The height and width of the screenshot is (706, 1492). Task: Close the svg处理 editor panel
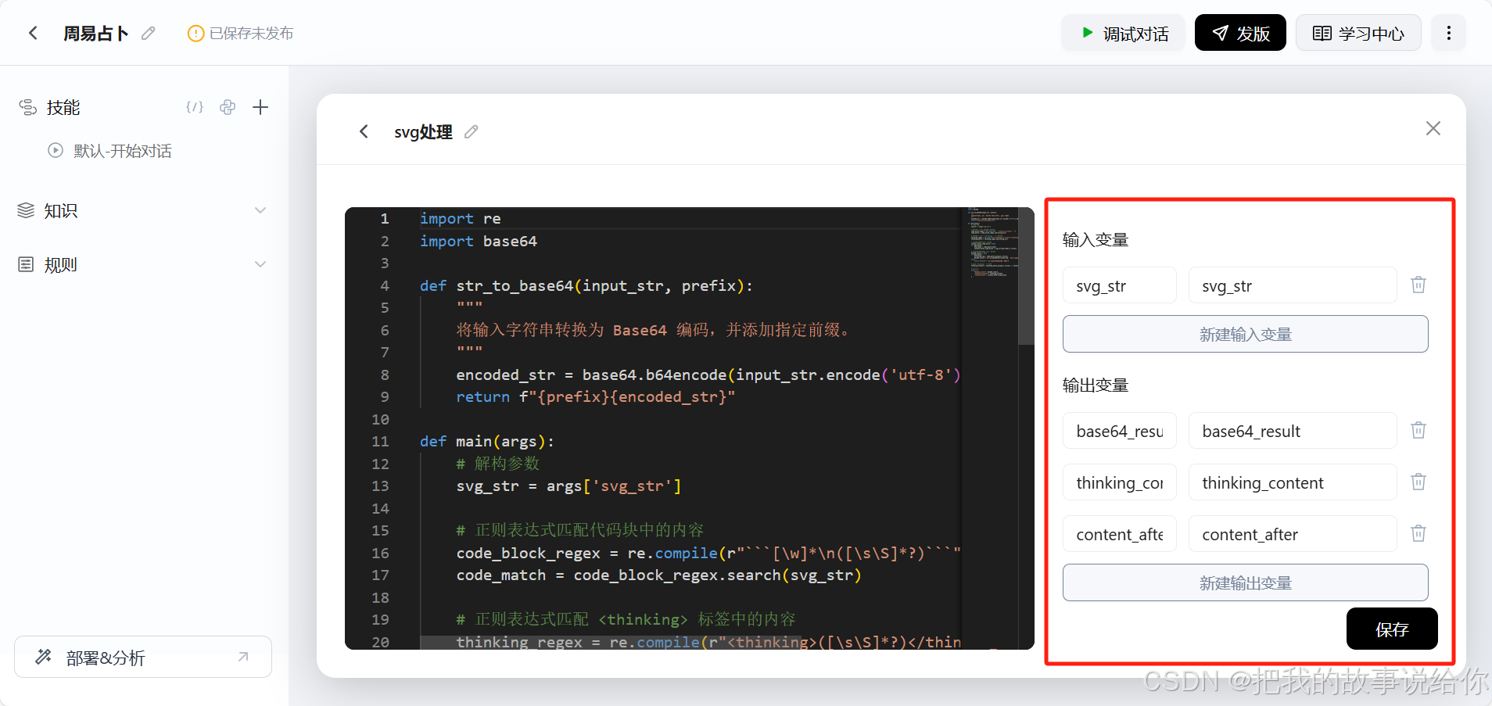tap(1433, 128)
